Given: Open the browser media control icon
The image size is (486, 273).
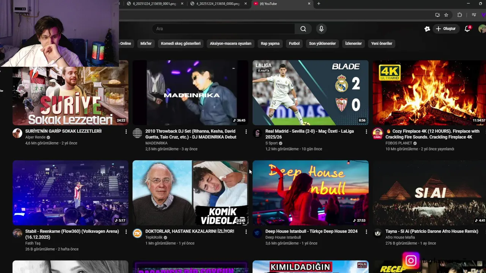Looking at the screenshot, I should coord(474,15).
